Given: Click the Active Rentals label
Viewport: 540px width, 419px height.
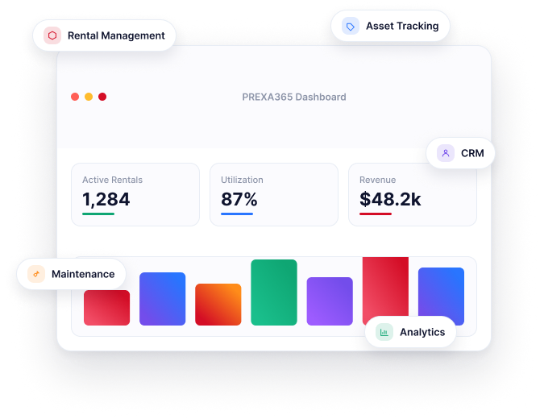Looking at the screenshot, I should tap(112, 180).
